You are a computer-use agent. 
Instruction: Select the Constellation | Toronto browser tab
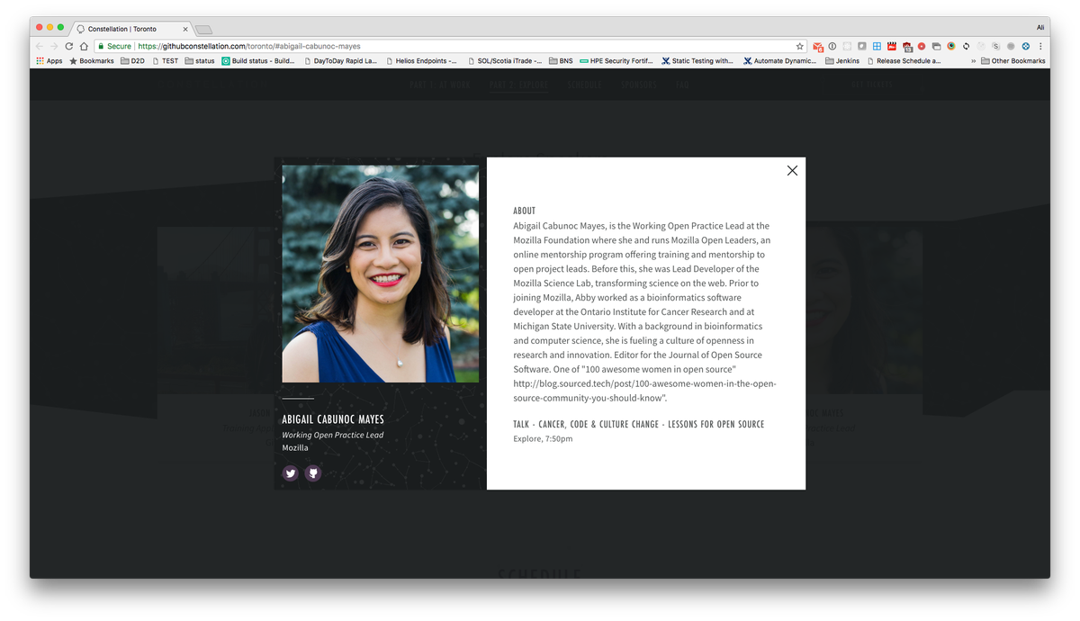130,29
